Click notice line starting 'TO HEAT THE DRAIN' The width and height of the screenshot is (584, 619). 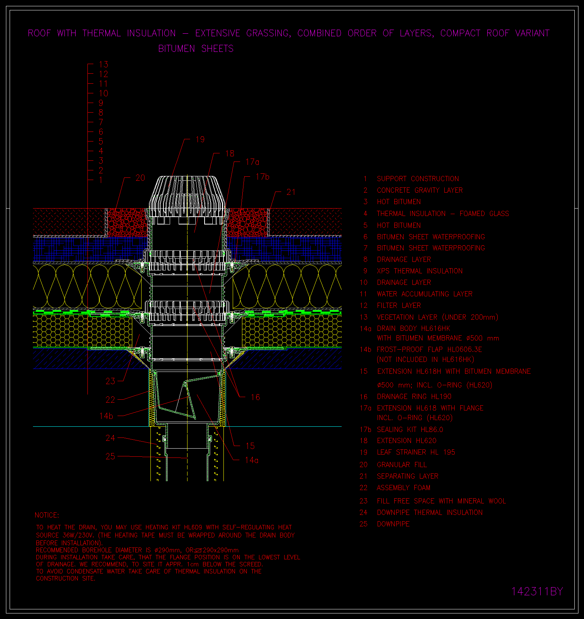(x=164, y=527)
